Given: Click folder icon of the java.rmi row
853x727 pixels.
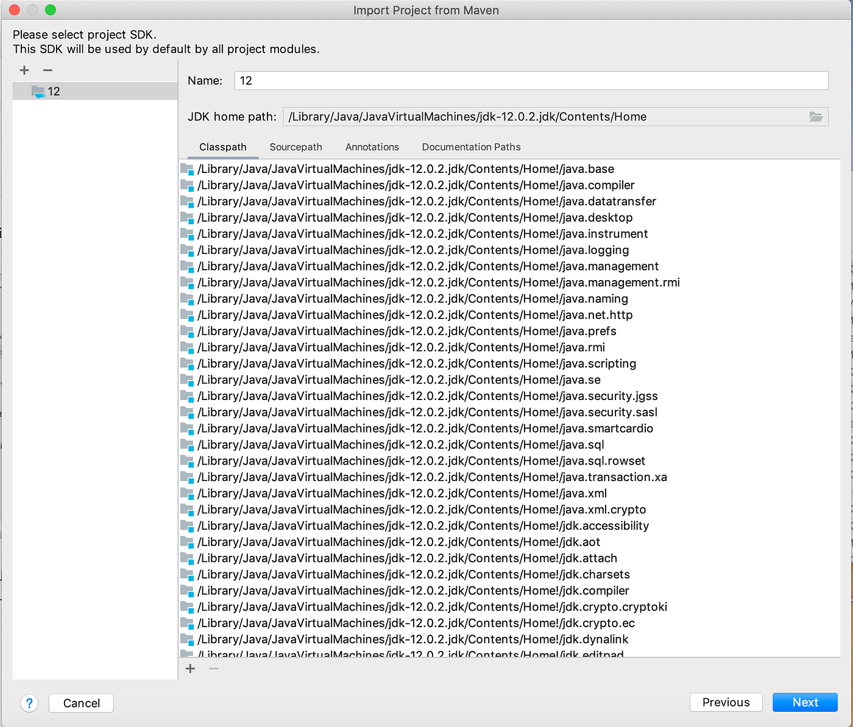Looking at the screenshot, I should coord(187,347).
